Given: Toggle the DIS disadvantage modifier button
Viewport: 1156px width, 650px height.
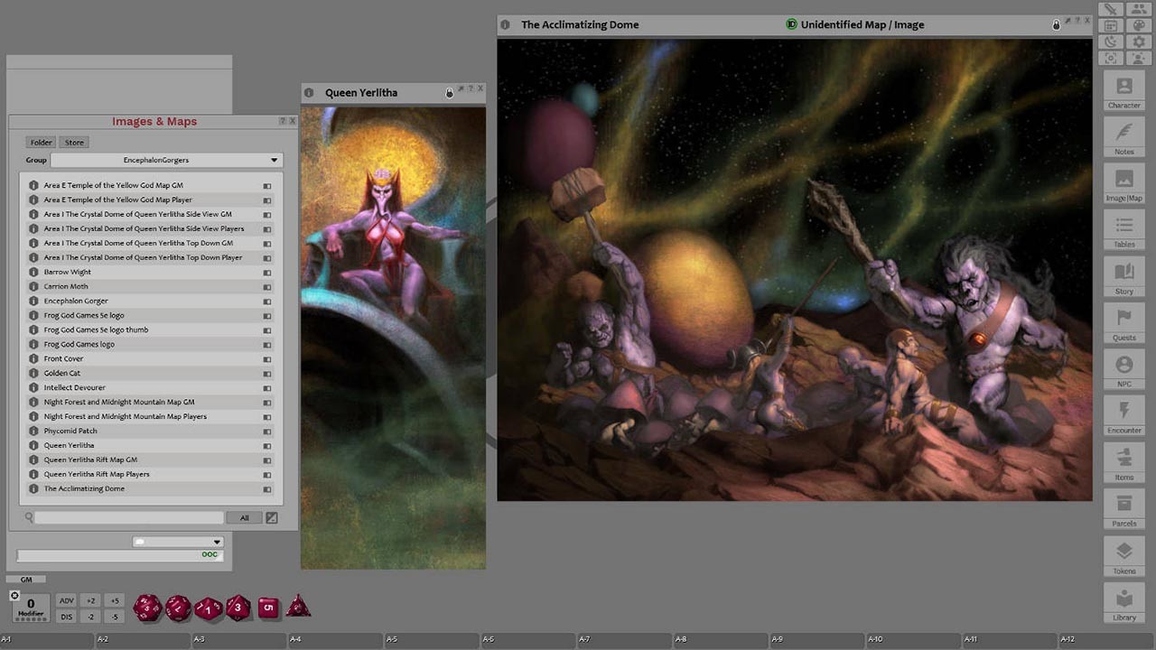Looking at the screenshot, I should coord(67,617).
